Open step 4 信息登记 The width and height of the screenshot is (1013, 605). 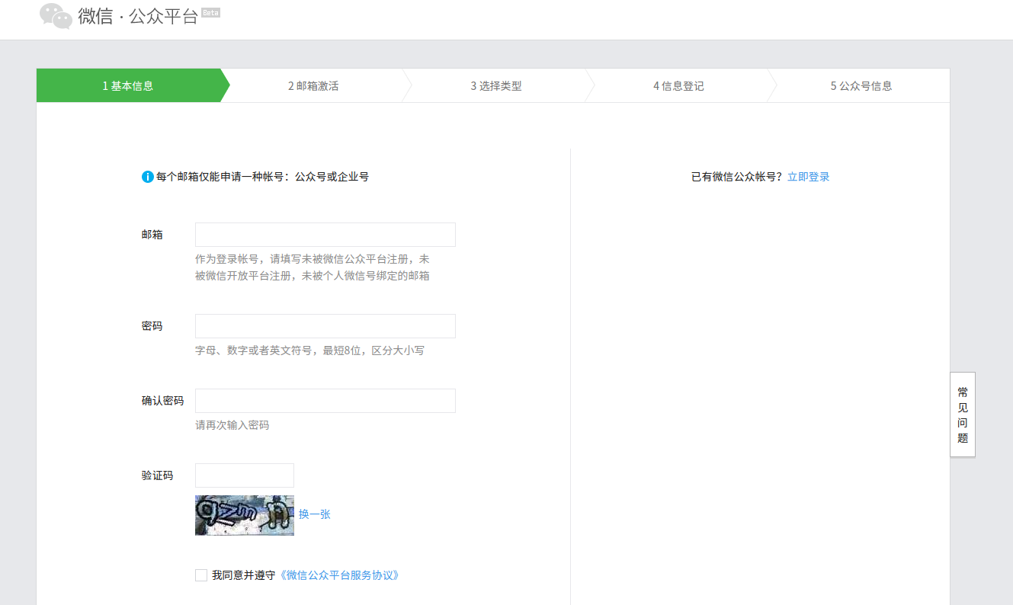tap(678, 86)
